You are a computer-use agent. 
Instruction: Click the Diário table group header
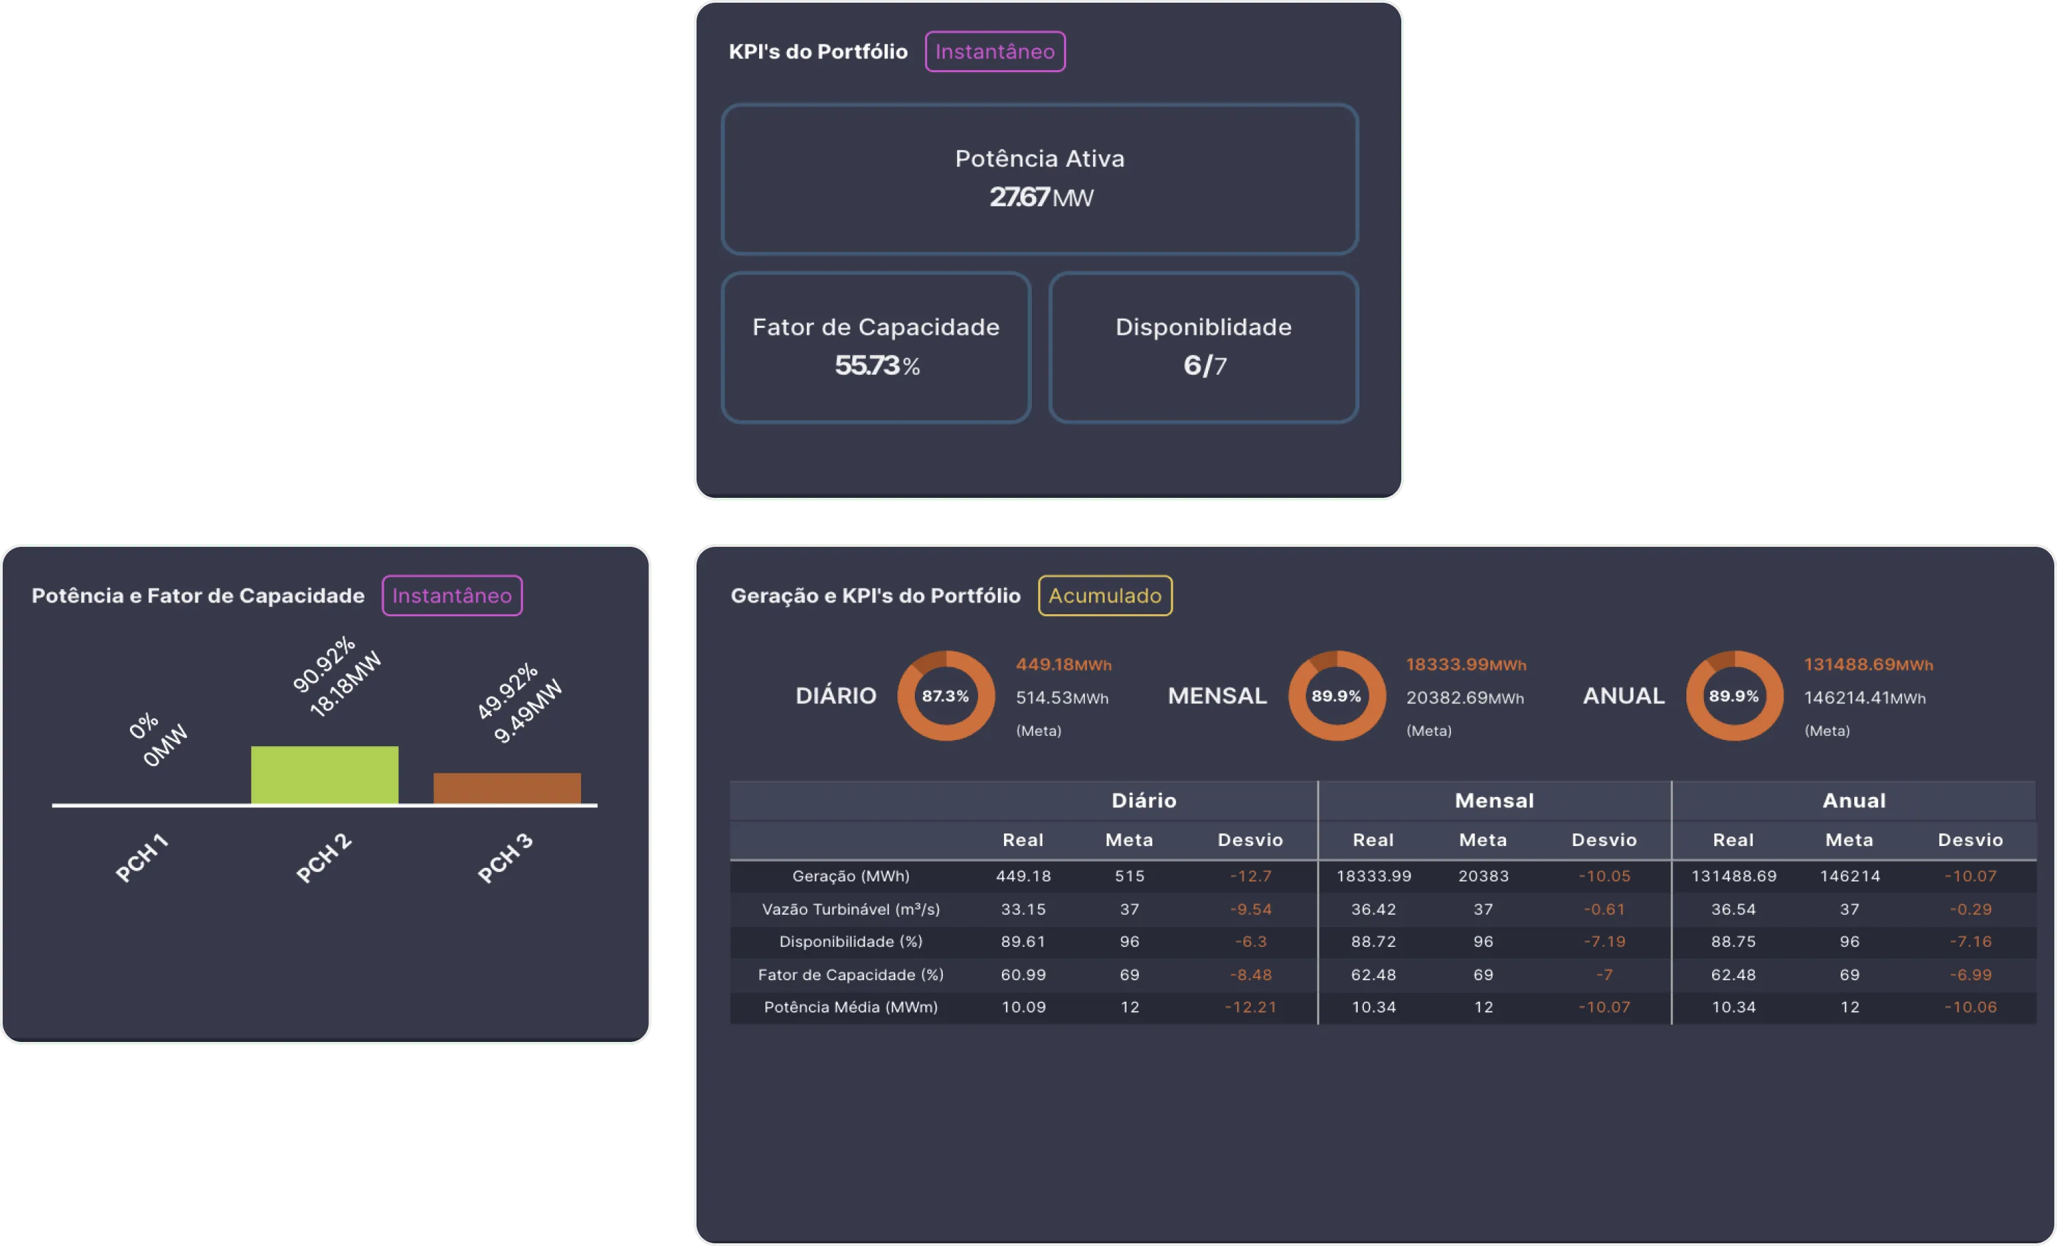pos(1143,801)
